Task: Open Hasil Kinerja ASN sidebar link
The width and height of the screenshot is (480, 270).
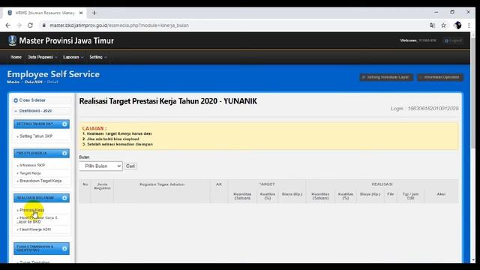Action: click(35, 229)
